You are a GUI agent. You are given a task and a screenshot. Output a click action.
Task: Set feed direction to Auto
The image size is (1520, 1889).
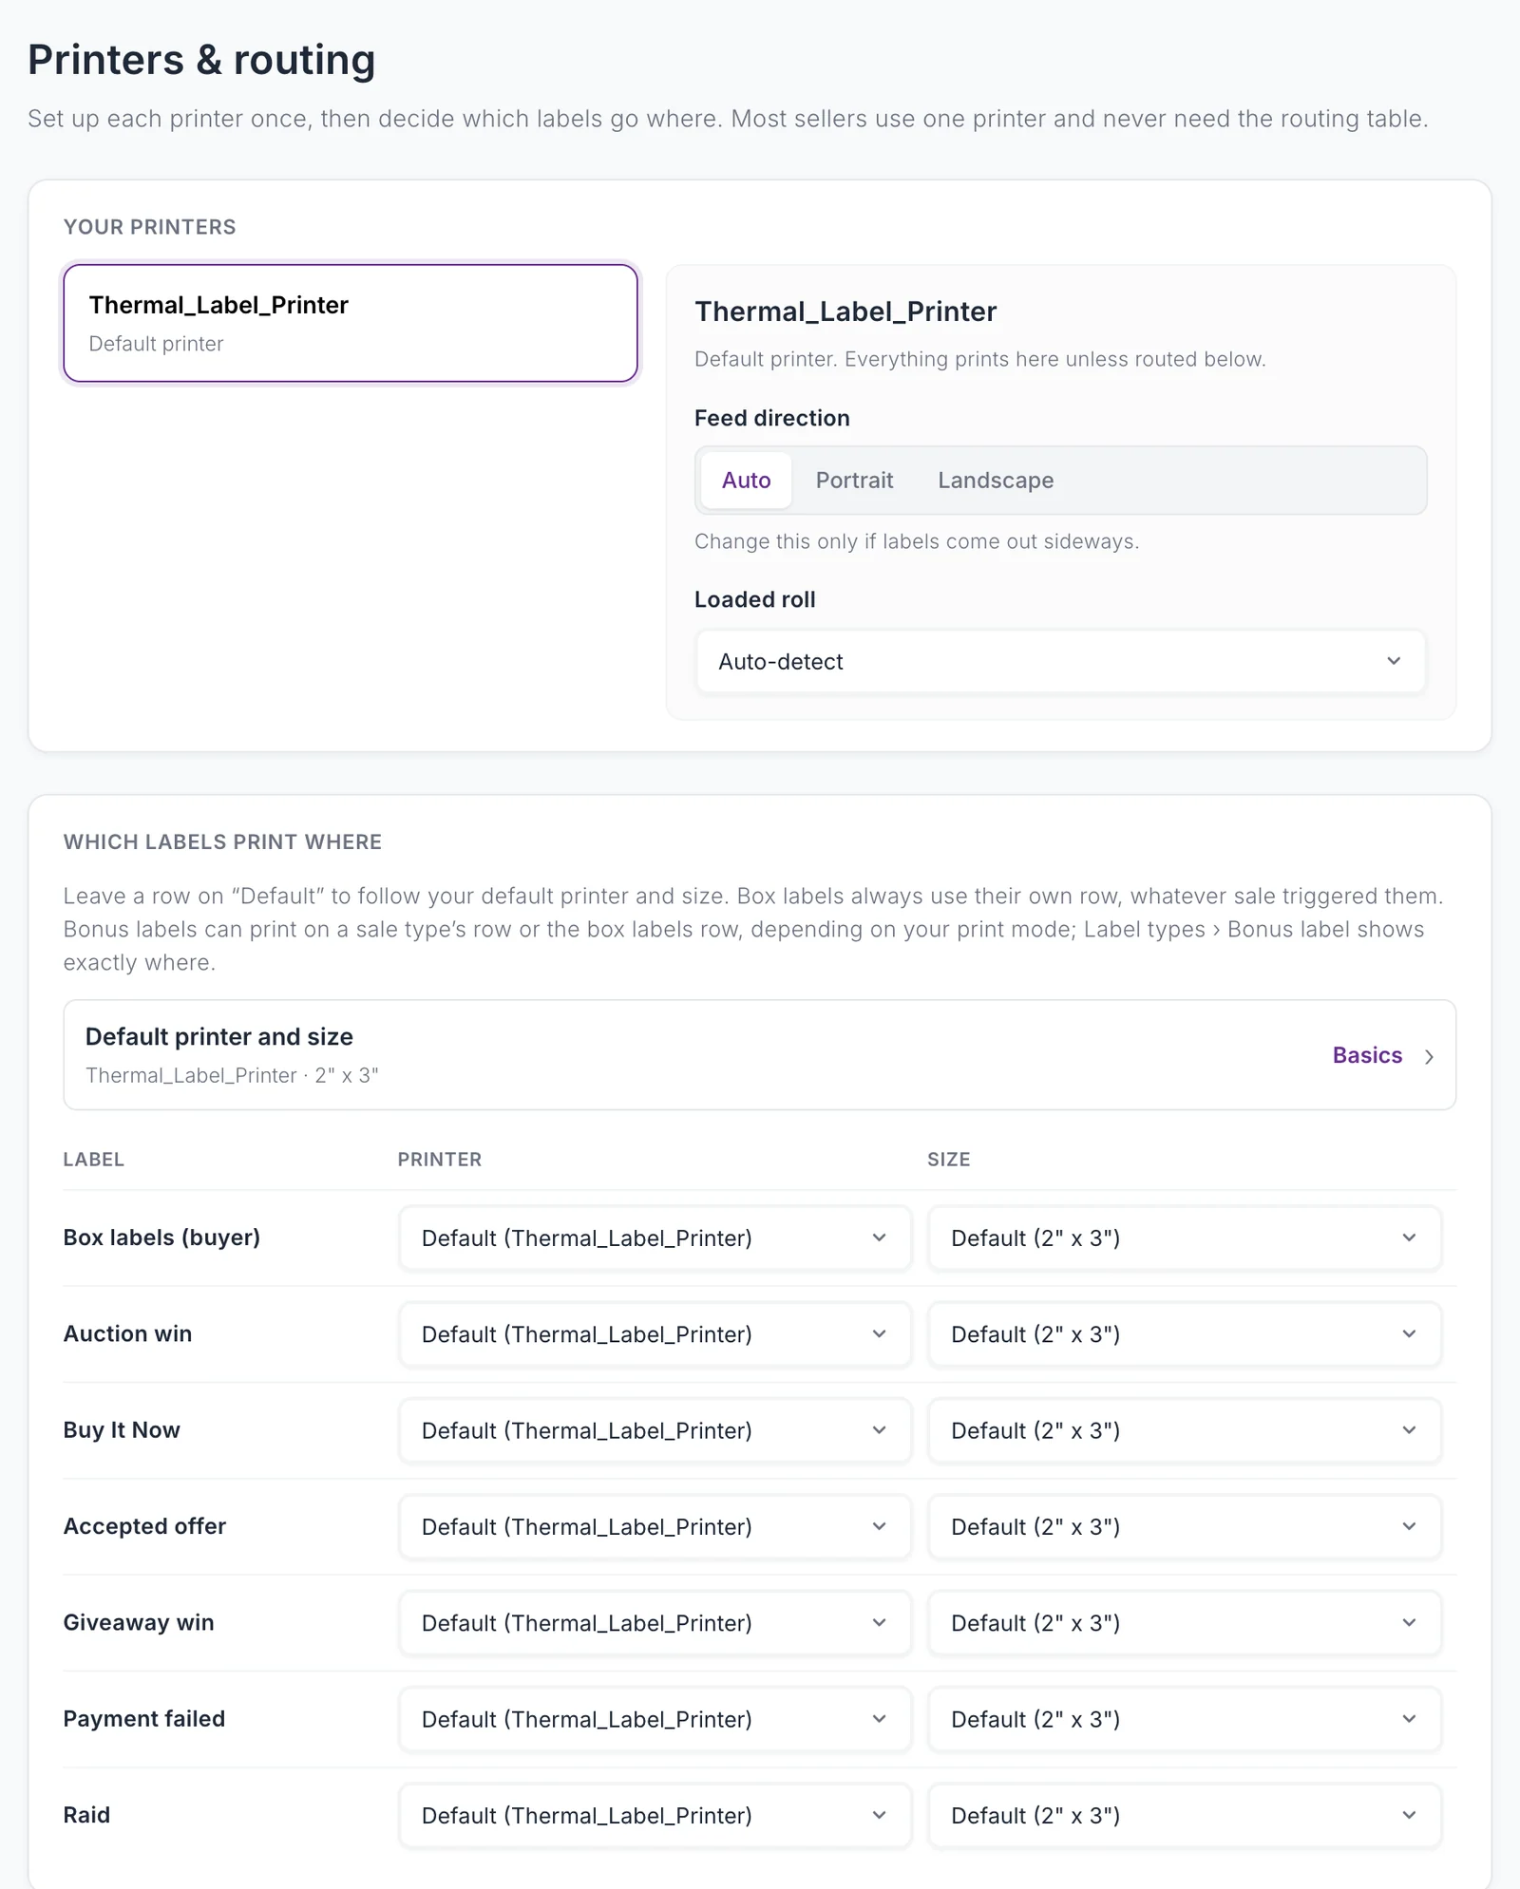pyautogui.click(x=746, y=481)
